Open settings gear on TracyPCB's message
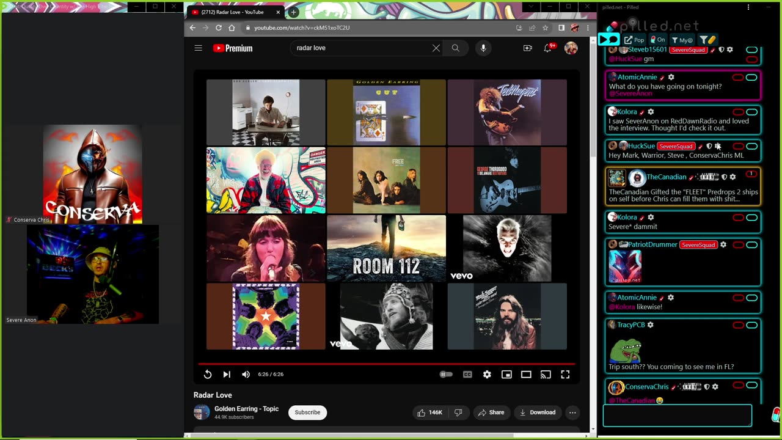782x440 pixels. tap(651, 325)
